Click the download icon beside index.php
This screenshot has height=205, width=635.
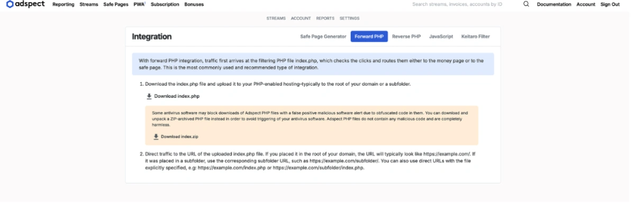149,96
